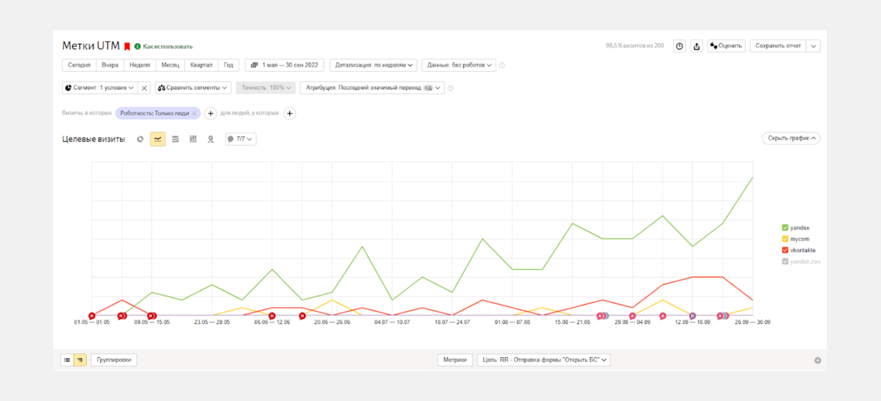Select the 'Месяц' period tab

(170, 65)
